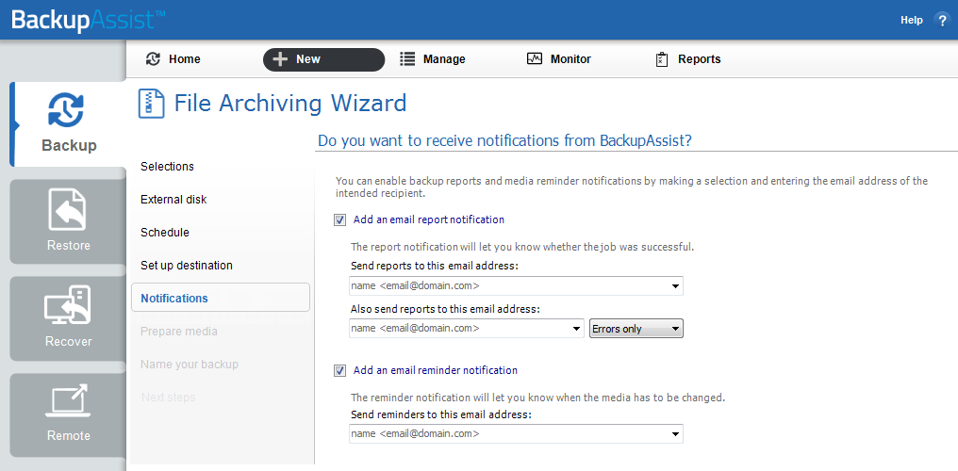
Task: Go to External disk wizard step
Action: click(x=173, y=200)
